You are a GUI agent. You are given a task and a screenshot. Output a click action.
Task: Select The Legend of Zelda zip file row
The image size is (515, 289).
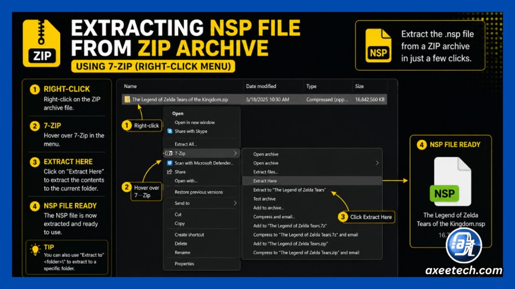point(254,99)
